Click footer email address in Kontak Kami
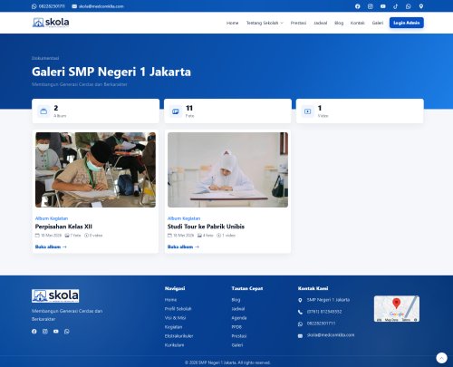Viewport: 453px width, 367px height. pos(331,335)
